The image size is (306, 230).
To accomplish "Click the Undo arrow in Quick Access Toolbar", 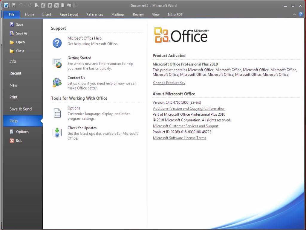I will pyautogui.click(x=21, y=5).
